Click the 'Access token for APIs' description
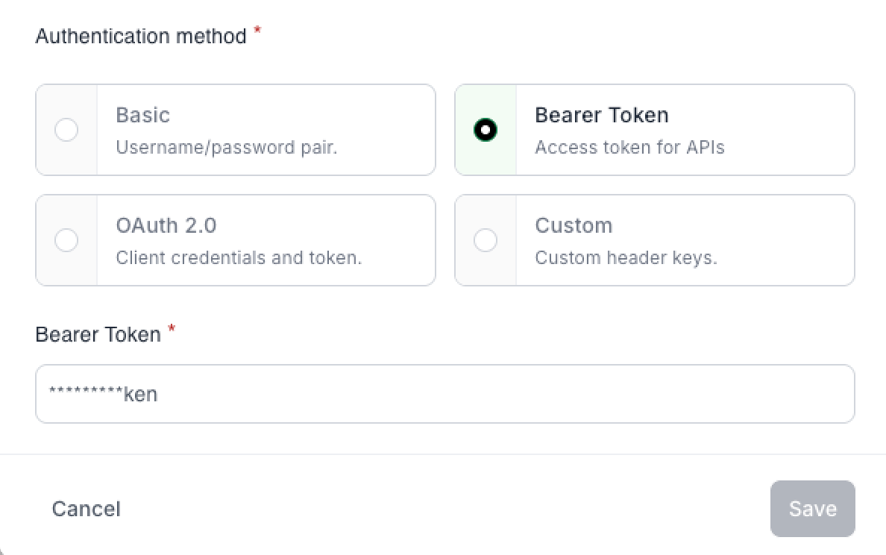The height and width of the screenshot is (555, 886). coord(629,147)
